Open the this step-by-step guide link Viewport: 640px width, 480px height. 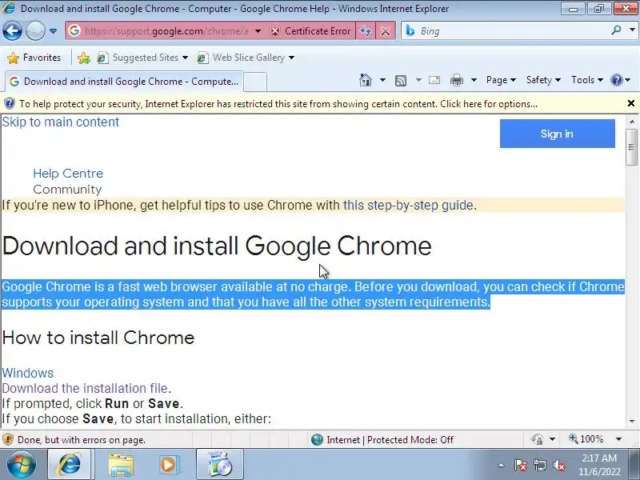(x=408, y=205)
